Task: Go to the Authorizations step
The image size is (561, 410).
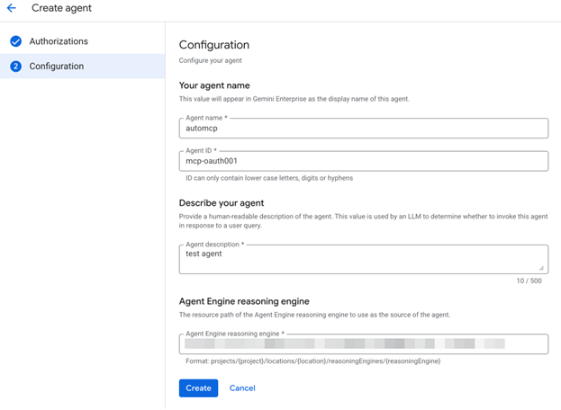Action: pyautogui.click(x=59, y=41)
